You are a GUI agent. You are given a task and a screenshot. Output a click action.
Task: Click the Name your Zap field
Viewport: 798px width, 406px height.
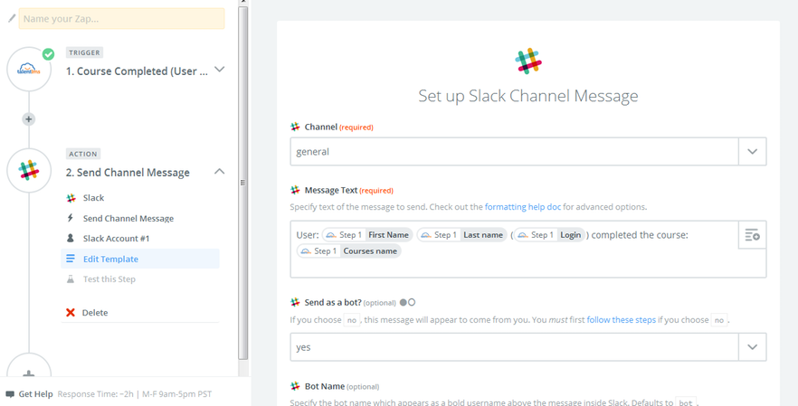point(121,18)
